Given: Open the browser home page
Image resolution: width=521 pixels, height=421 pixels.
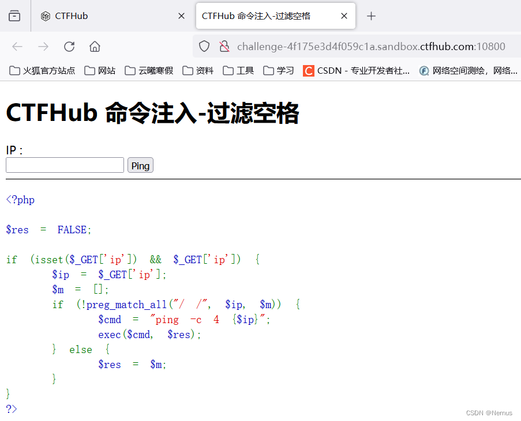Looking at the screenshot, I should 95,47.
